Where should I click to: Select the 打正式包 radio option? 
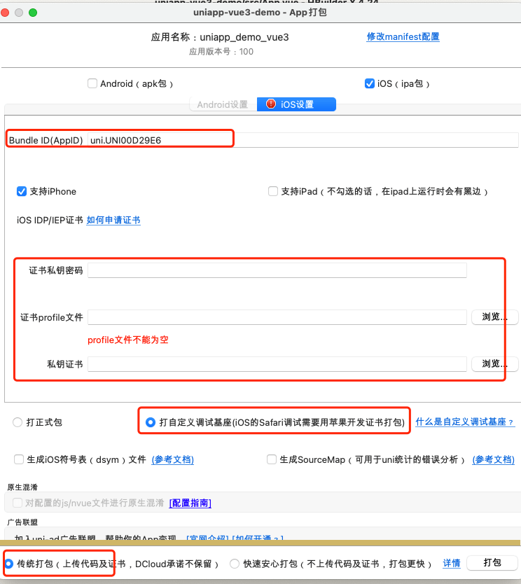coord(18,422)
